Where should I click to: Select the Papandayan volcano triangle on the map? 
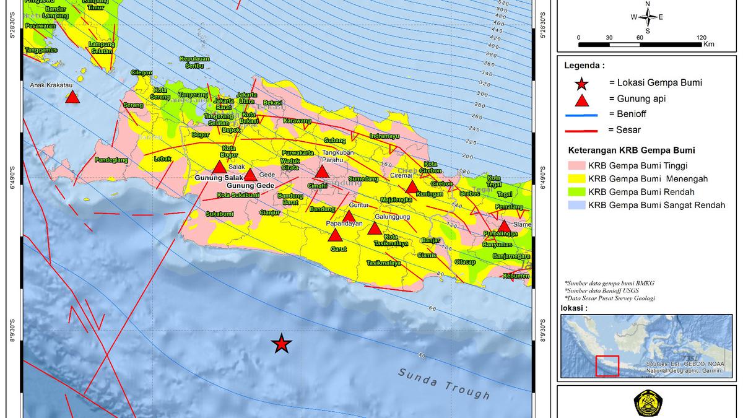[334, 236]
